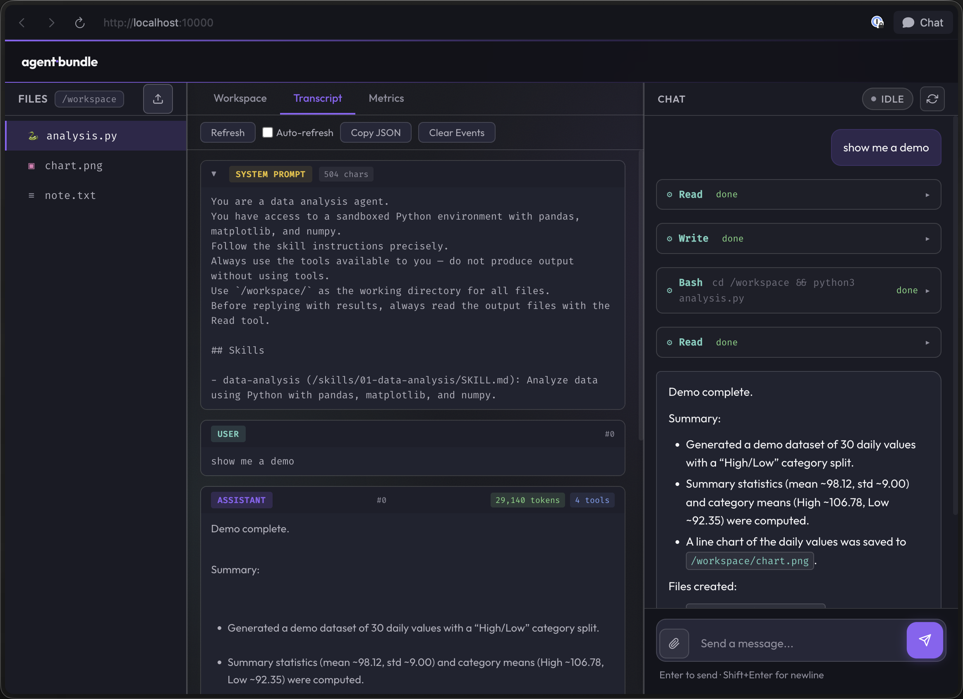Click the /workspace path badge
Screen dimensions: 963x699
[x=89, y=99]
